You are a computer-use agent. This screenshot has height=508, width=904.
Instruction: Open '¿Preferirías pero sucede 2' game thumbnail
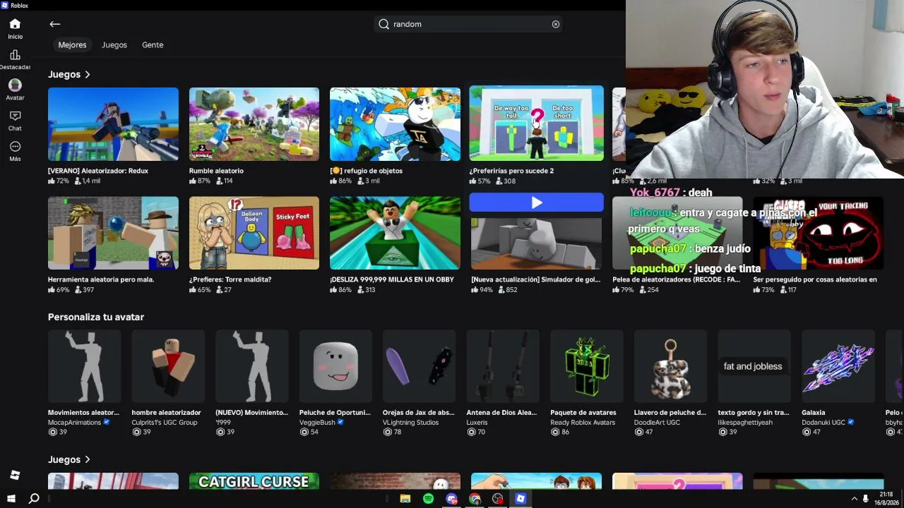(x=537, y=123)
